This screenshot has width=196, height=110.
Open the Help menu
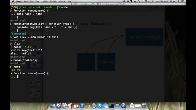point(70,1)
